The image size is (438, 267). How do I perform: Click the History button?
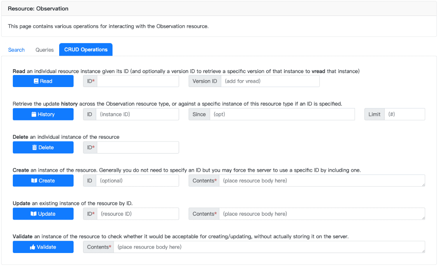43,114
